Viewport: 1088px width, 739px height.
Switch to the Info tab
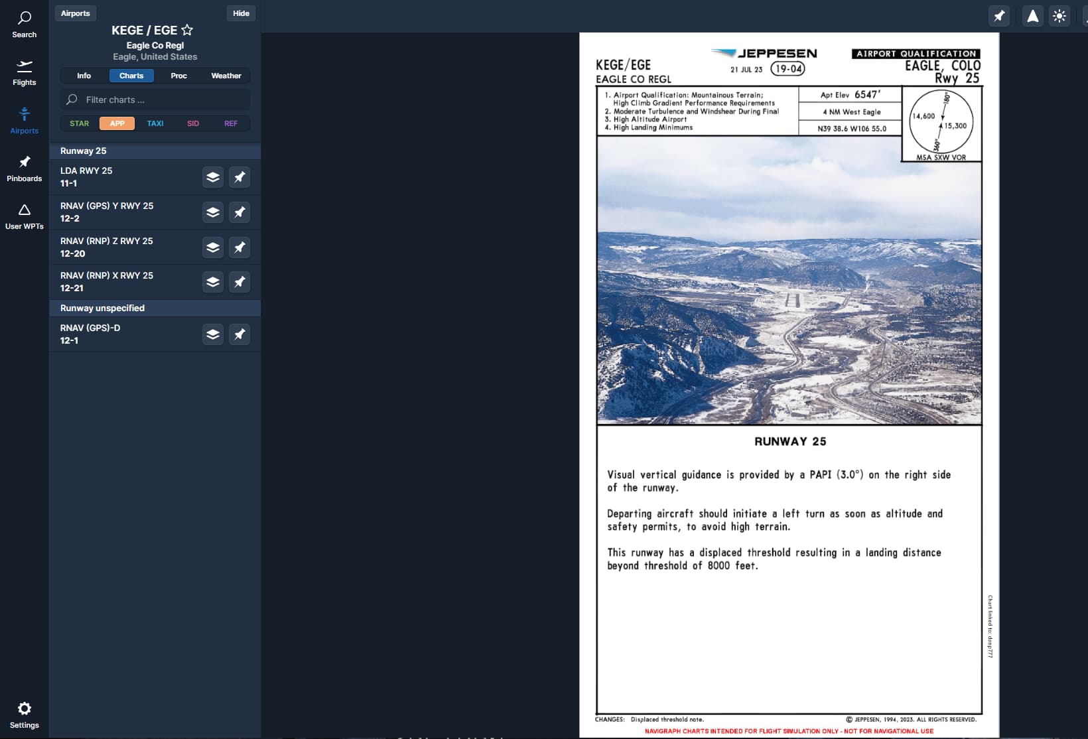(84, 76)
